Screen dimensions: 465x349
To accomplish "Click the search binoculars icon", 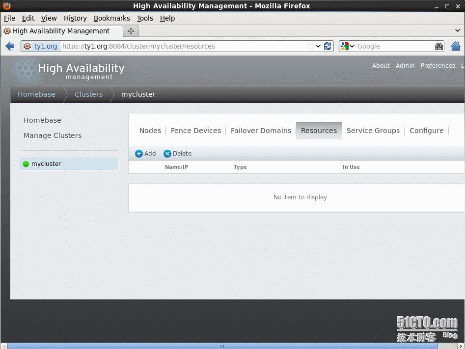I will pyautogui.click(x=439, y=46).
